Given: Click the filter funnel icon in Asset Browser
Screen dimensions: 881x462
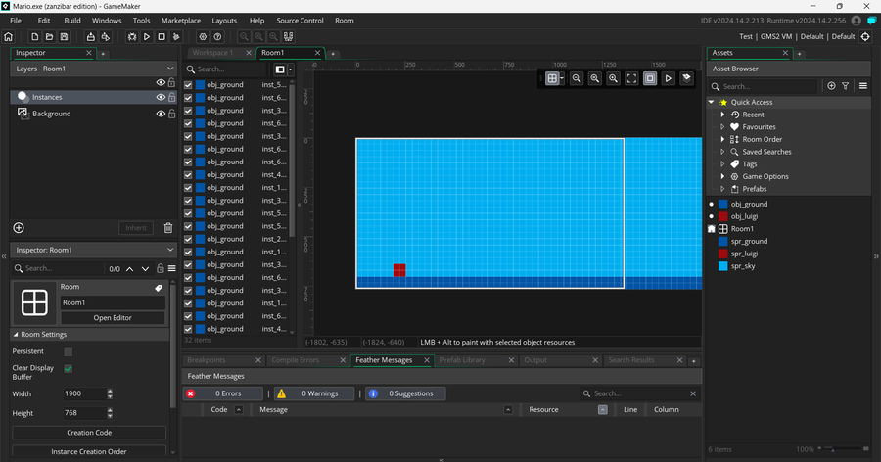Looking at the screenshot, I should [x=846, y=86].
